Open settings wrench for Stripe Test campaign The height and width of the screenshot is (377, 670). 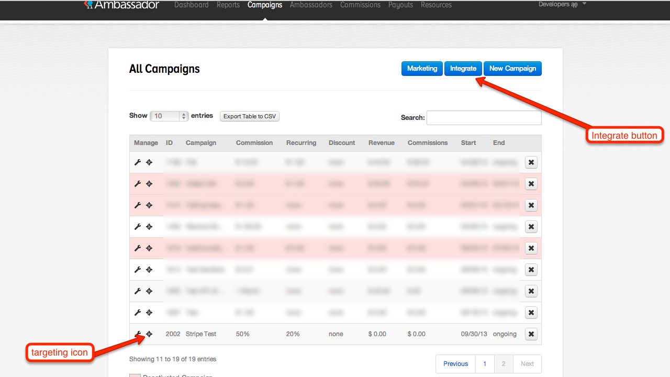[x=138, y=334]
